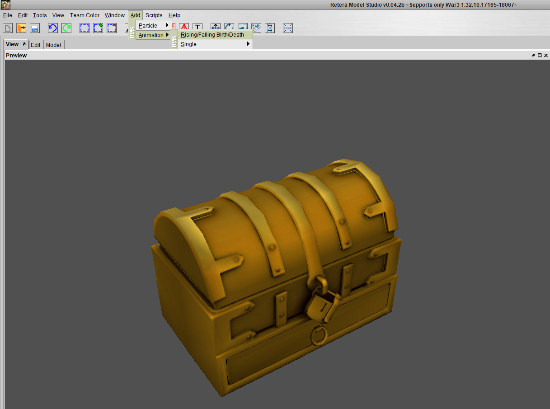Screen dimensions: 550x409
Task: Undock the Preview panel
Action: (x=534, y=55)
